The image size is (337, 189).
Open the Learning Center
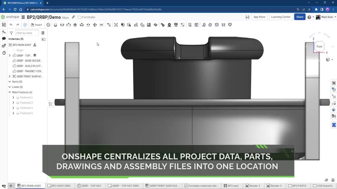point(281,17)
